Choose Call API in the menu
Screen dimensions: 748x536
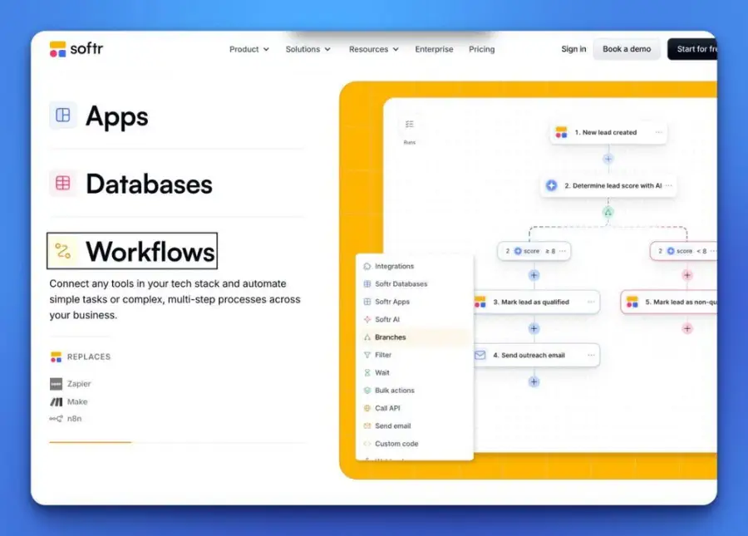click(414, 408)
